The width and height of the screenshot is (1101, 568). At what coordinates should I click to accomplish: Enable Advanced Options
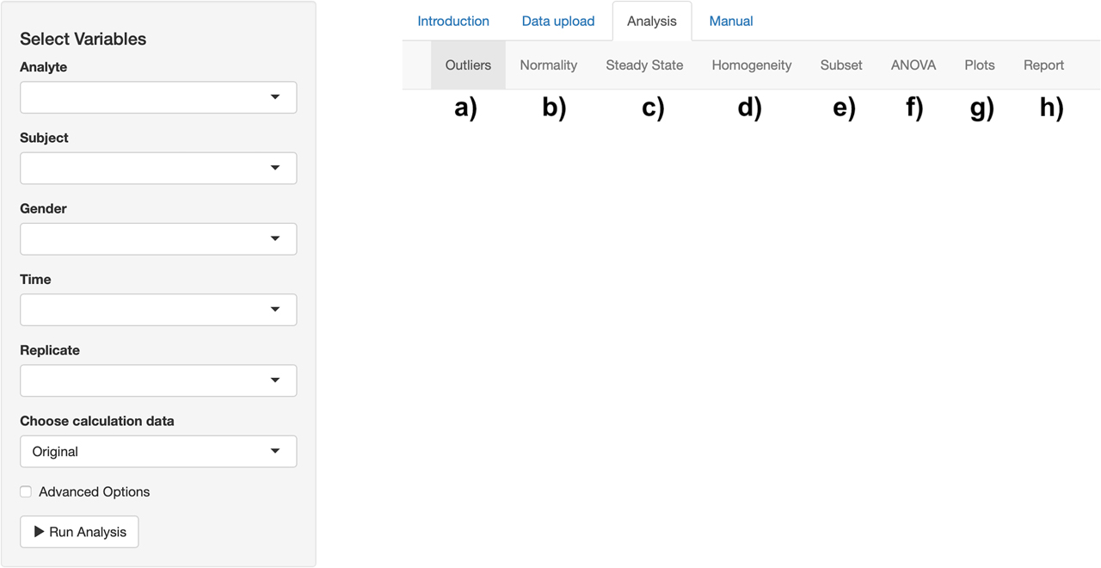pos(26,491)
